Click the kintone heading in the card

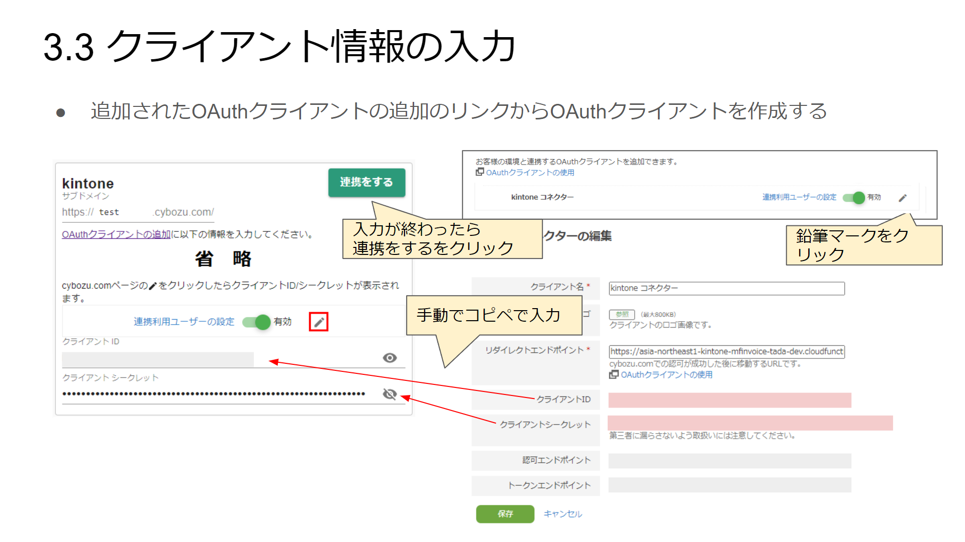pyautogui.click(x=88, y=183)
